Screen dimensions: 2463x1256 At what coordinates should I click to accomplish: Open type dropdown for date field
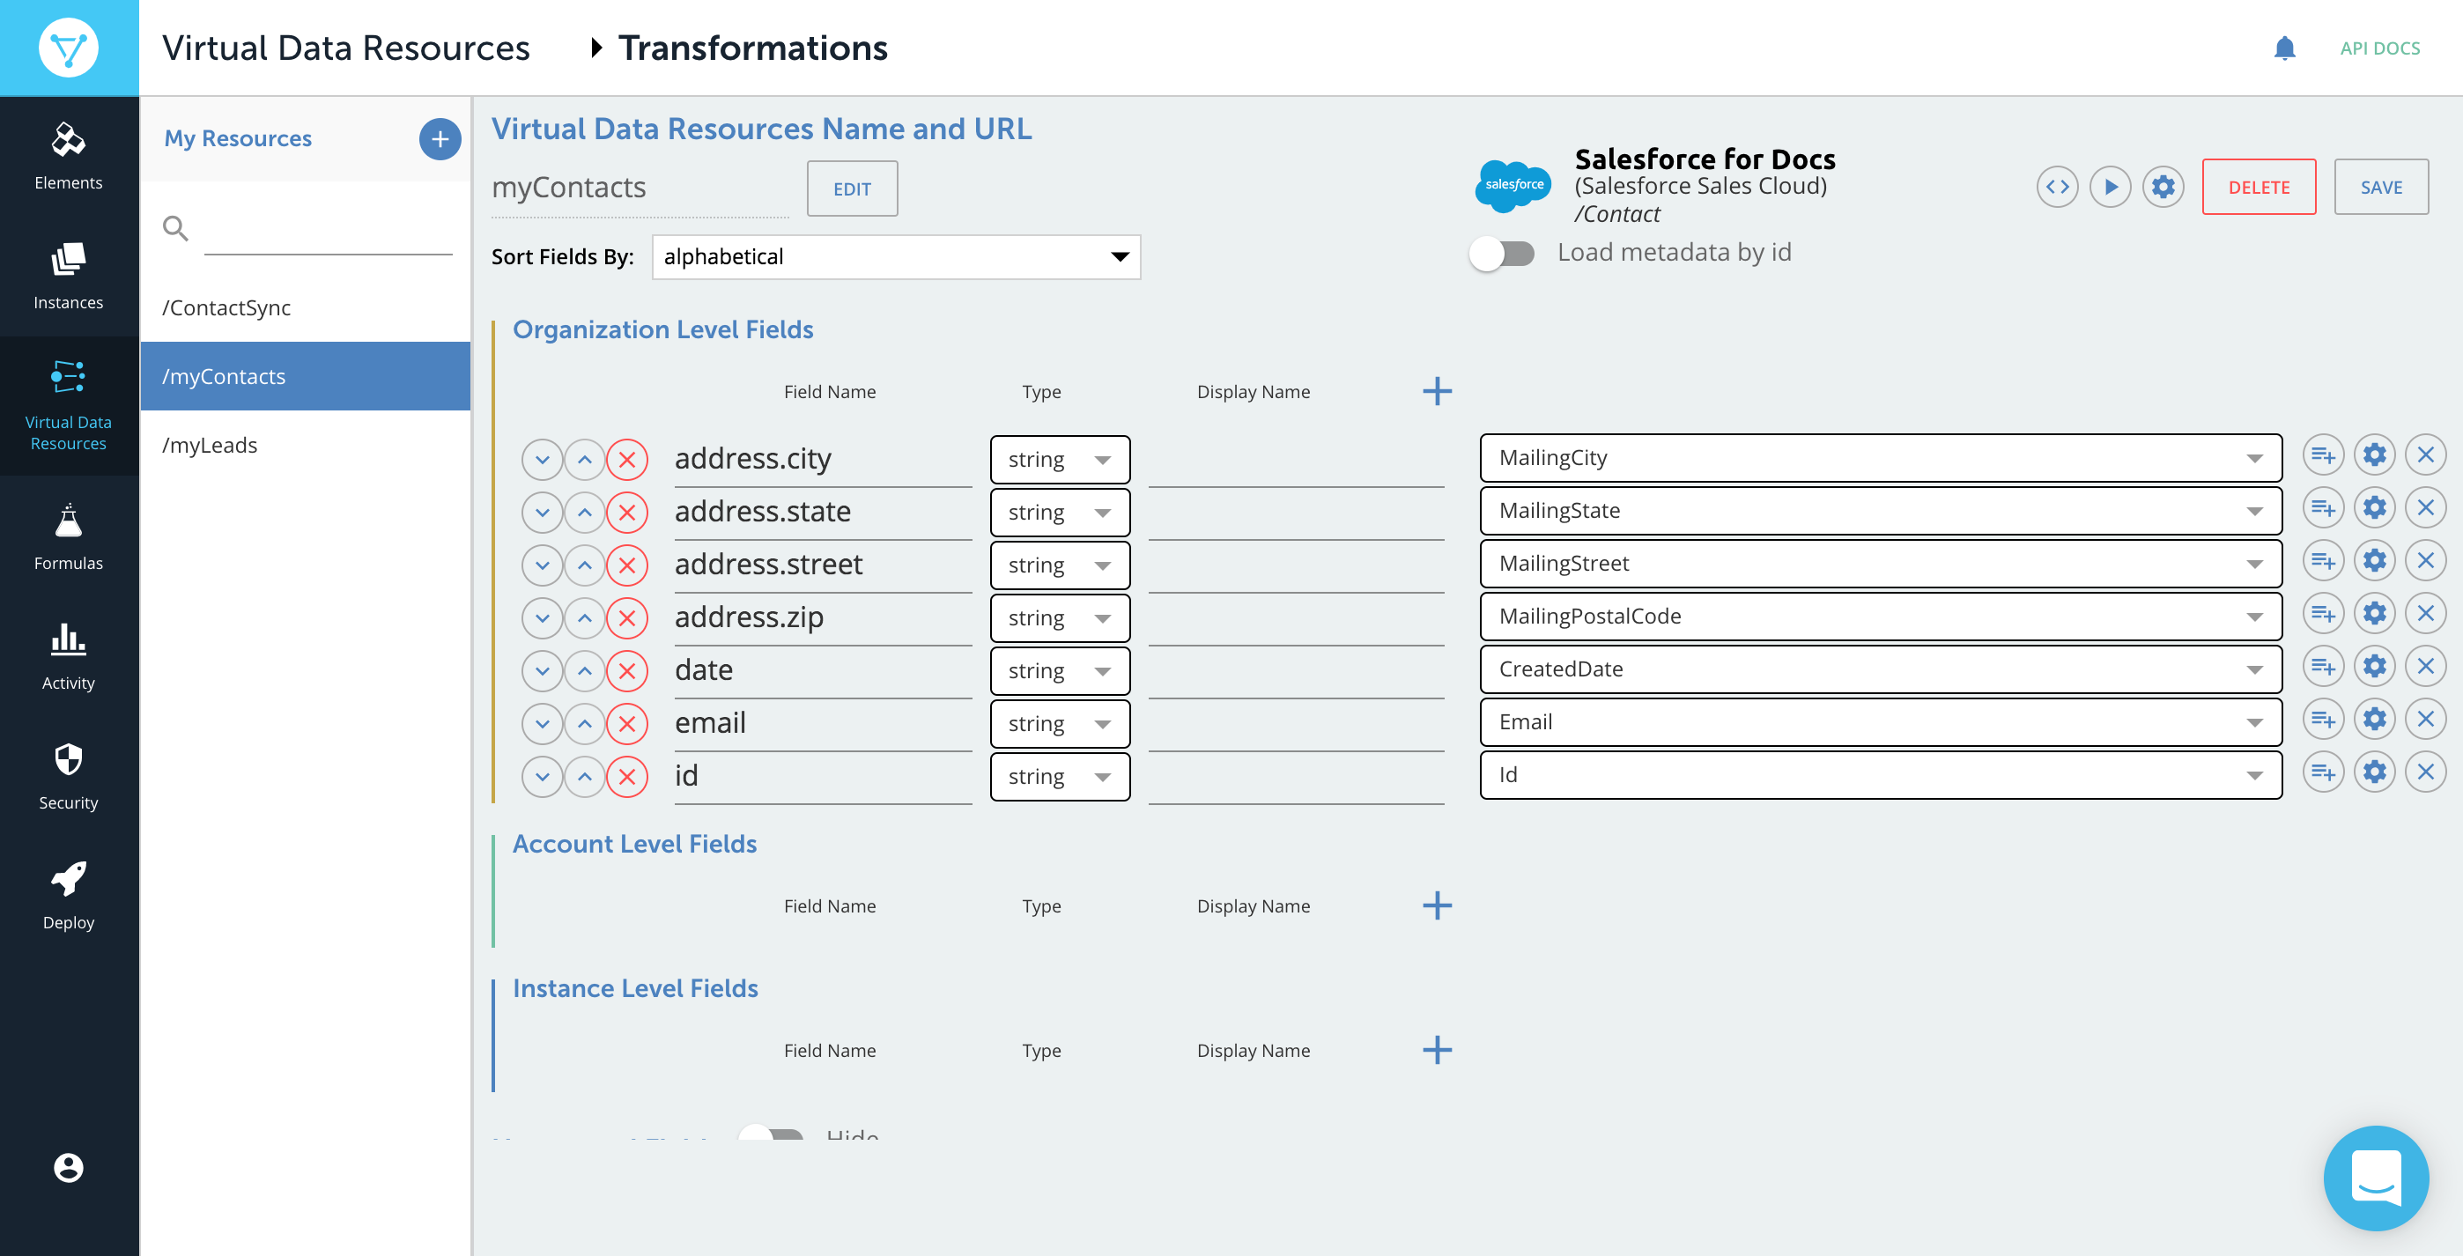(1060, 671)
